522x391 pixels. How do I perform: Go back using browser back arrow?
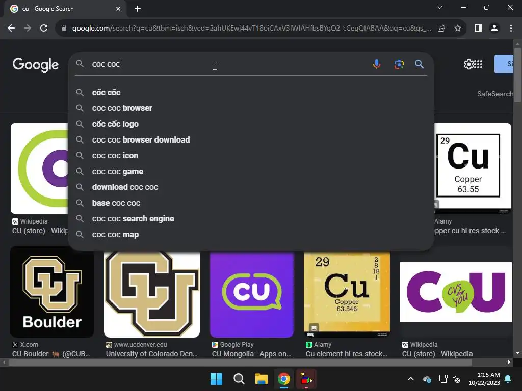(x=11, y=29)
